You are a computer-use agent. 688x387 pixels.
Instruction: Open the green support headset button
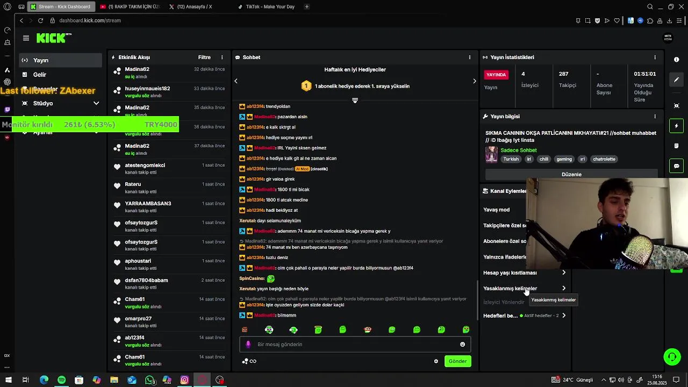coord(672,356)
